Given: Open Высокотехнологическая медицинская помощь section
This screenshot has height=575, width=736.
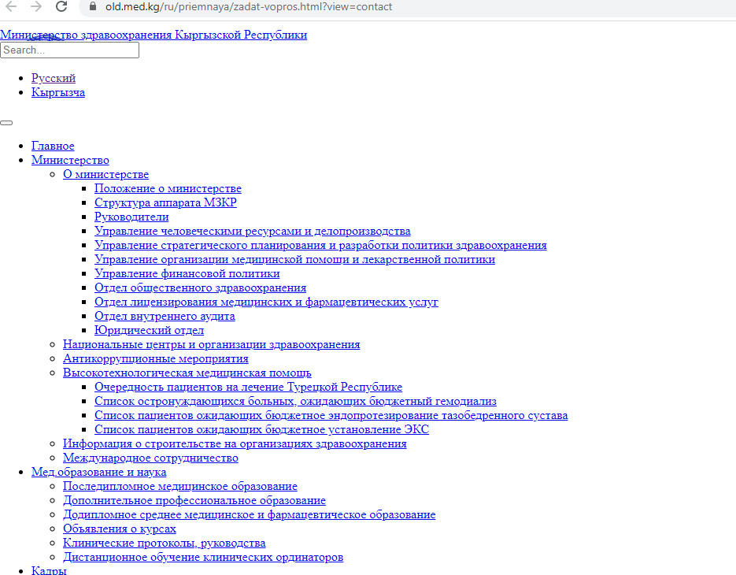Looking at the screenshot, I should [x=187, y=373].
